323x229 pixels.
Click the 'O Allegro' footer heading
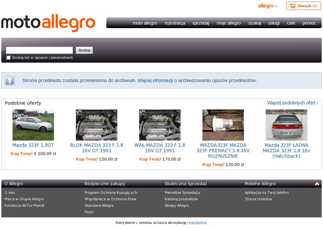pos(14,184)
